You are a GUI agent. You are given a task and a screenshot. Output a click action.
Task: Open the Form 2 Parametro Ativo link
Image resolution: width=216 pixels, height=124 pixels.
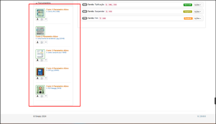pyautogui.click(x=47, y=36)
